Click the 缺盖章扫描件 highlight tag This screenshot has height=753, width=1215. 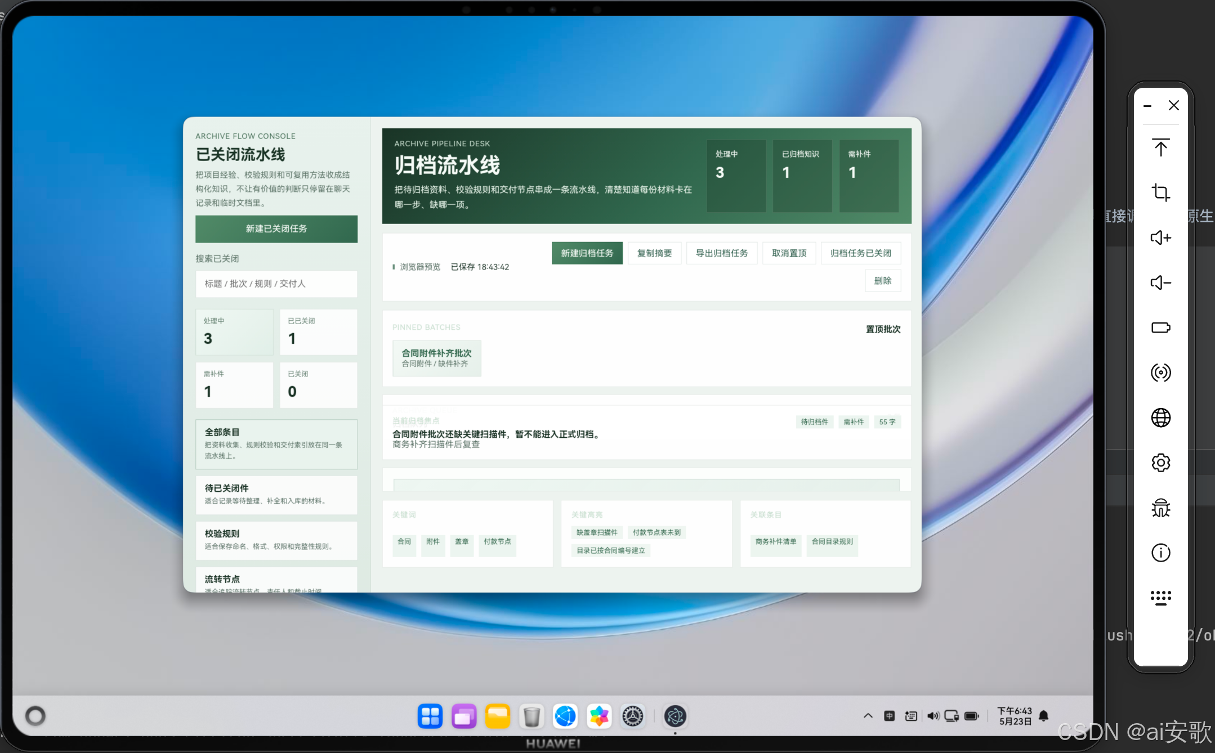click(x=597, y=532)
